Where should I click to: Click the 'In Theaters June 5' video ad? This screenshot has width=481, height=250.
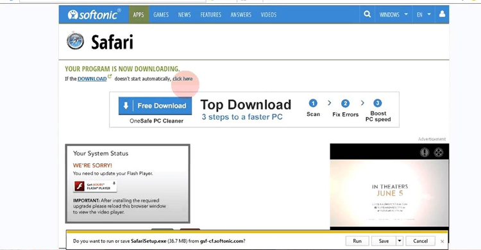389,193
